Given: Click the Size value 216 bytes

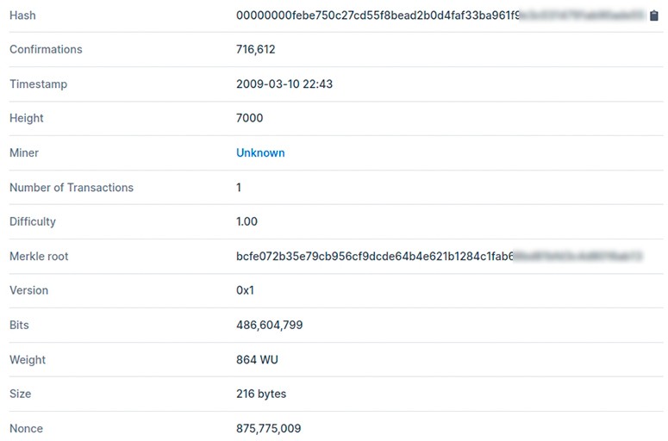Looking at the screenshot, I should 261,394.
